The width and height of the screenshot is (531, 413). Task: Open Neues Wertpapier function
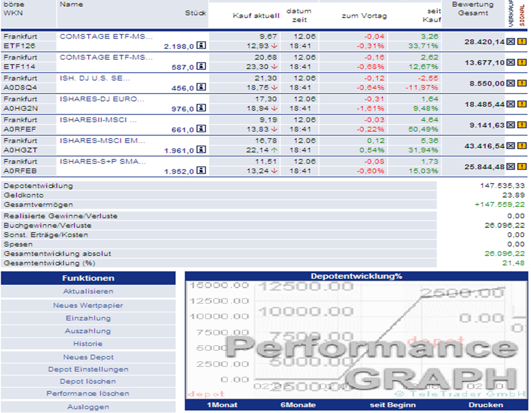point(88,305)
